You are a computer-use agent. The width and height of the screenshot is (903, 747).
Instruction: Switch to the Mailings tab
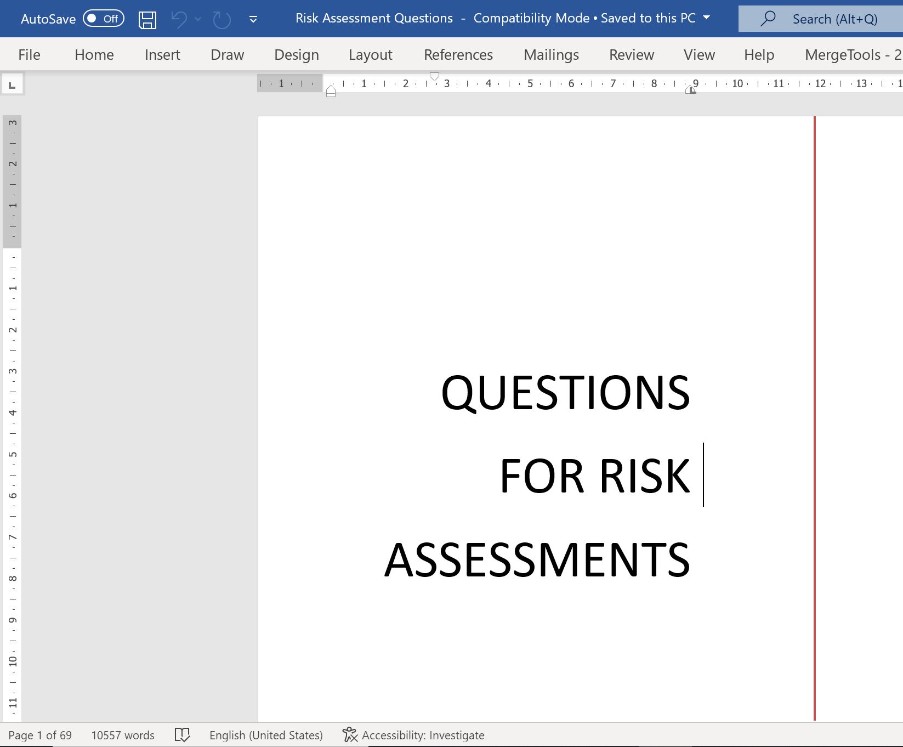click(551, 55)
